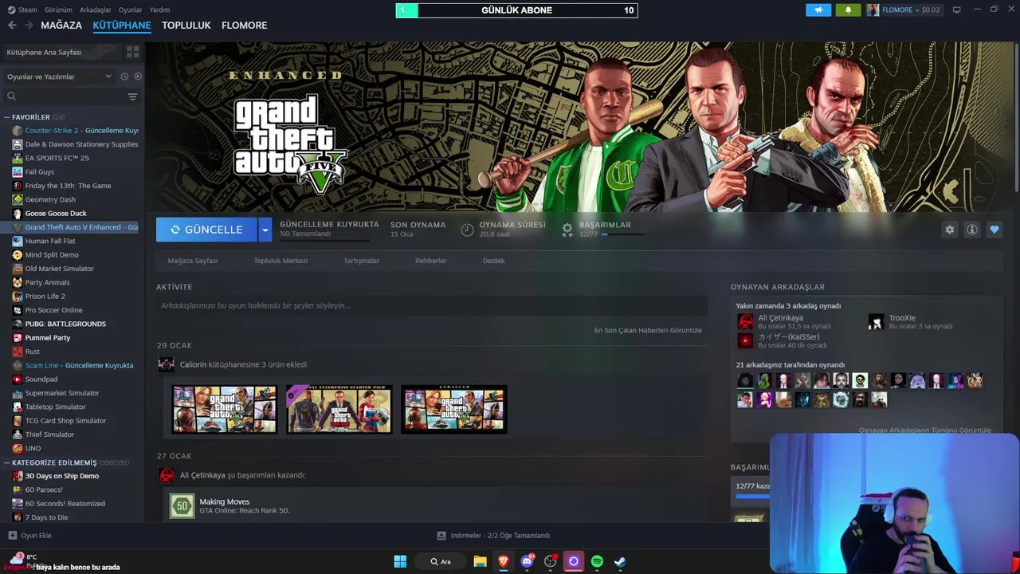Viewport: 1020px width, 574px height.
Task: Open game information icon
Action: 971,230
